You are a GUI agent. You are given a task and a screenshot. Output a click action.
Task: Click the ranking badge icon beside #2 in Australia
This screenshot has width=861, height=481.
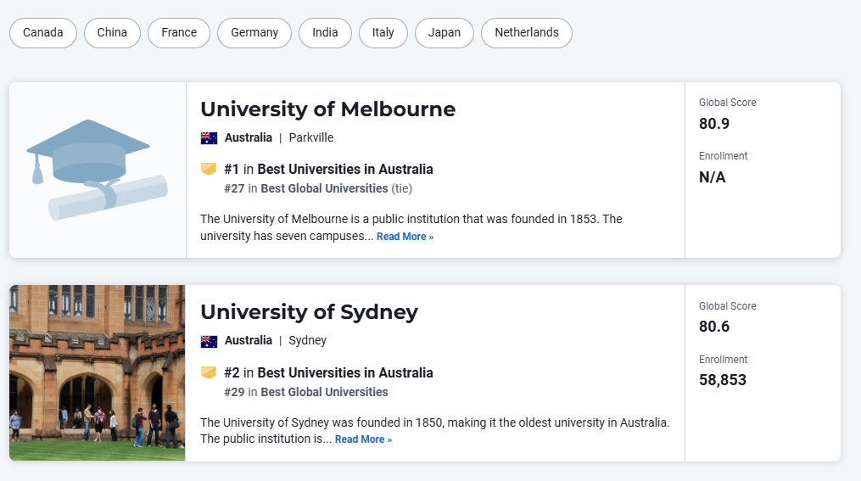209,372
